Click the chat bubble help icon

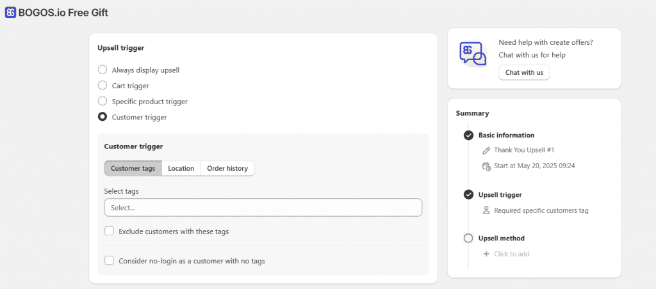pyautogui.click(x=473, y=54)
